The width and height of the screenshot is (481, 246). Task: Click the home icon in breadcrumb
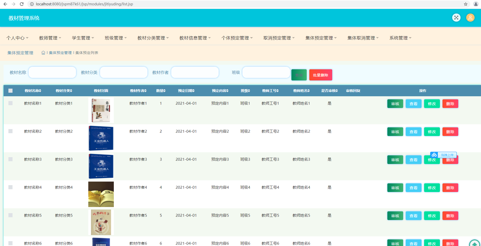(x=43, y=53)
